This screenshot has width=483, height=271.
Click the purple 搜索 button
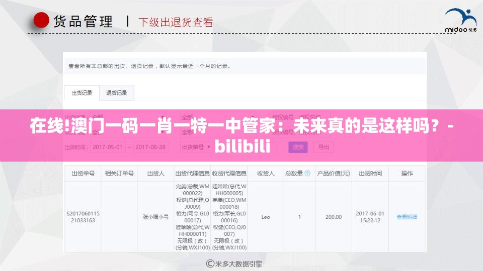point(298,147)
